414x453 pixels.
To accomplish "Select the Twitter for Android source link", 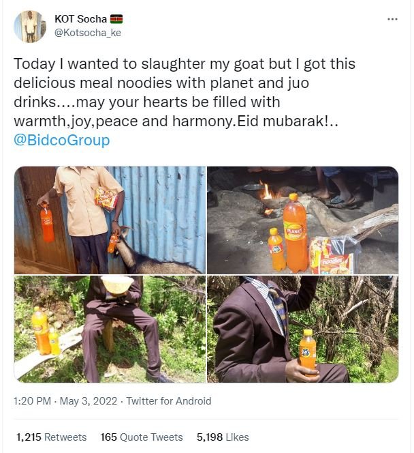I will (169, 401).
